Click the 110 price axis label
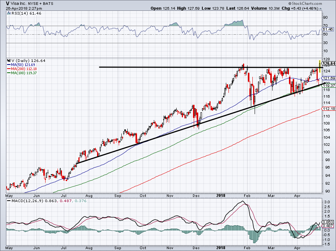The image size is (336, 251). tap(326, 116)
